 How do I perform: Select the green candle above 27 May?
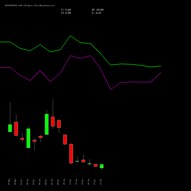click(x=10, y=128)
